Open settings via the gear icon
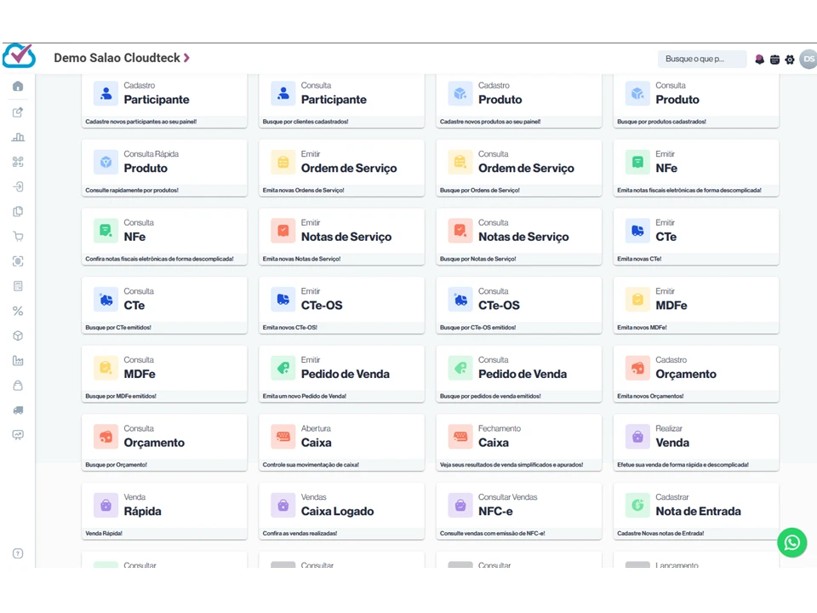This screenshot has width=817, height=613. (790, 60)
